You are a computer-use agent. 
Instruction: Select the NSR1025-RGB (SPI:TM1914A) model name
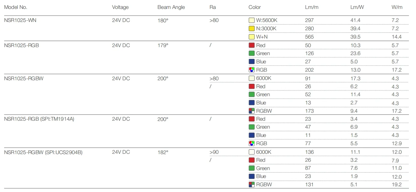coord(39,119)
